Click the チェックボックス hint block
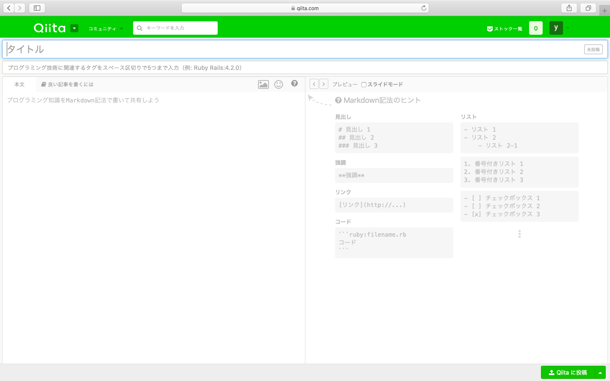This screenshot has height=381, width=610. tap(519, 206)
